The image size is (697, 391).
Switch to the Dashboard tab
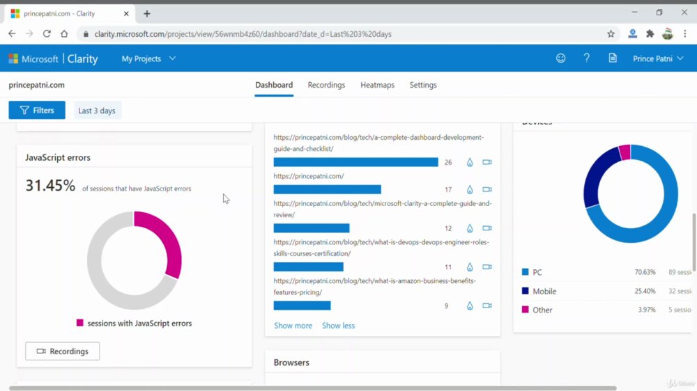tap(274, 85)
